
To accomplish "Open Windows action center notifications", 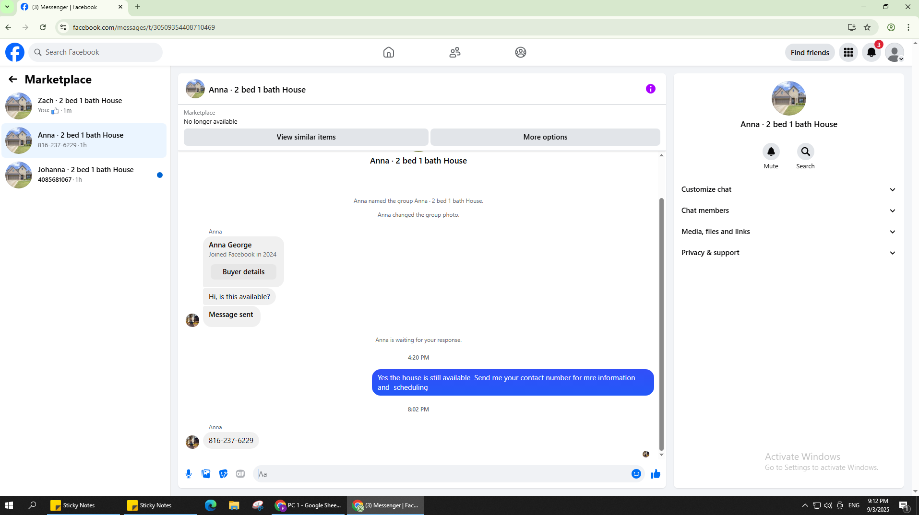I will pyautogui.click(x=904, y=505).
